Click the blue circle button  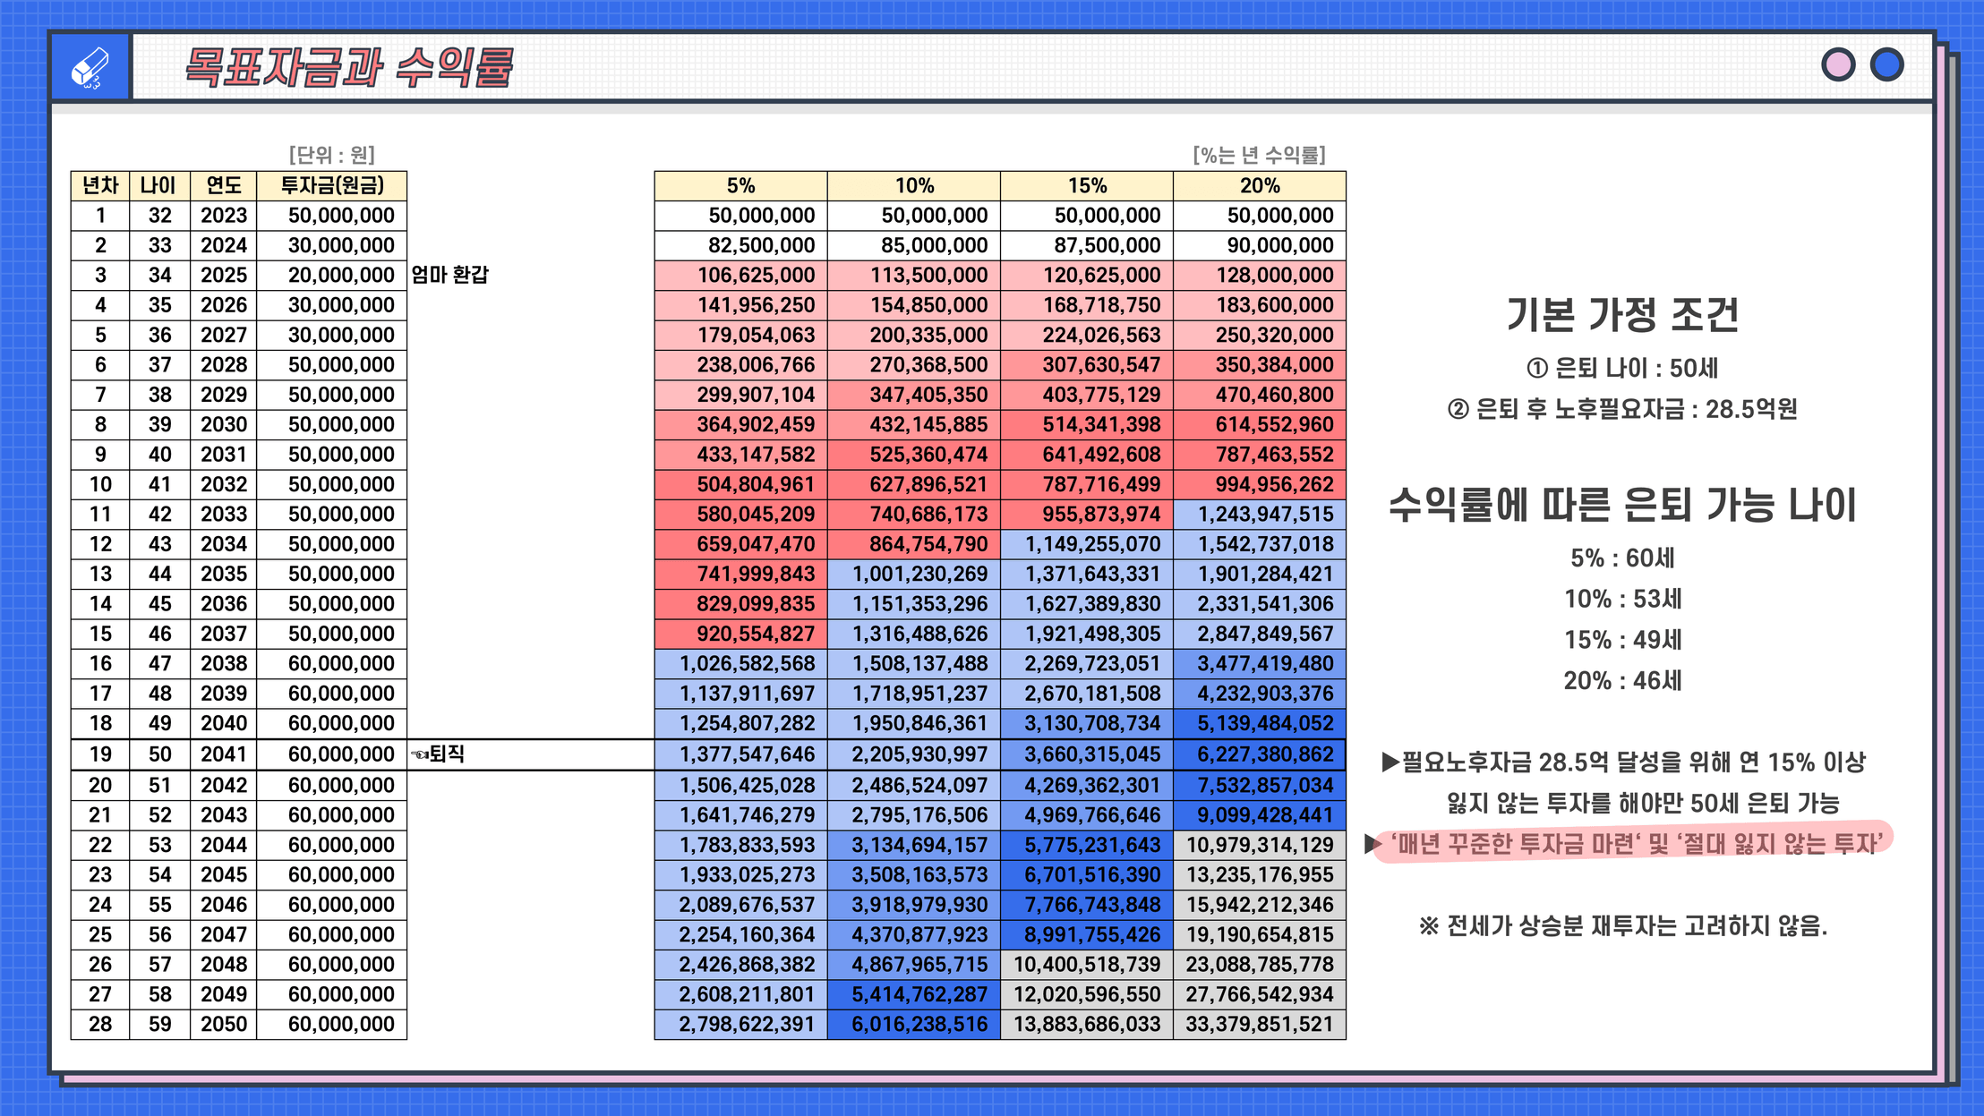pos(1887,64)
